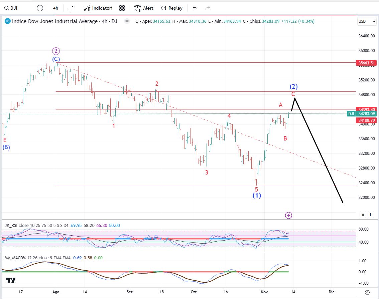This screenshot has width=379, height=299.
Task: Start bar Replay mode
Action: 171,8
